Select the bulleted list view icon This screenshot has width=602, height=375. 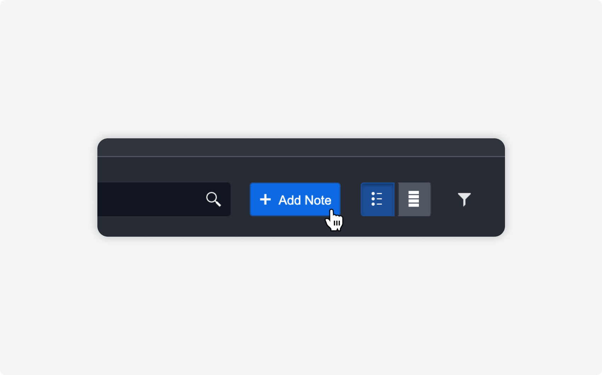tap(377, 199)
